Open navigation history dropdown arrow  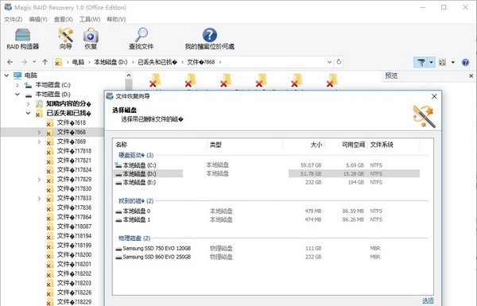(x=34, y=62)
